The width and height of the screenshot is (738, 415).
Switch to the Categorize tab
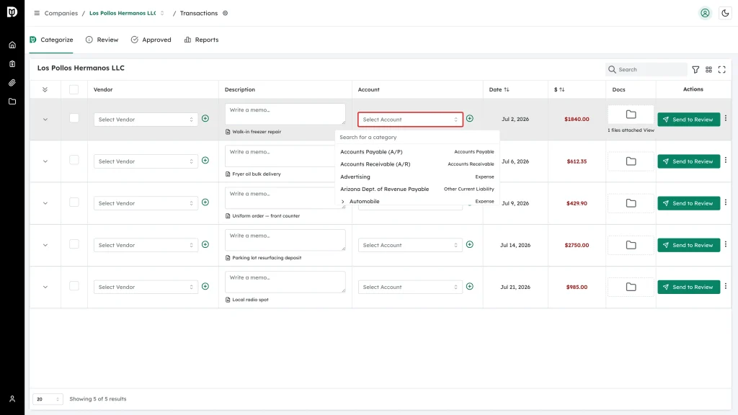coord(51,40)
